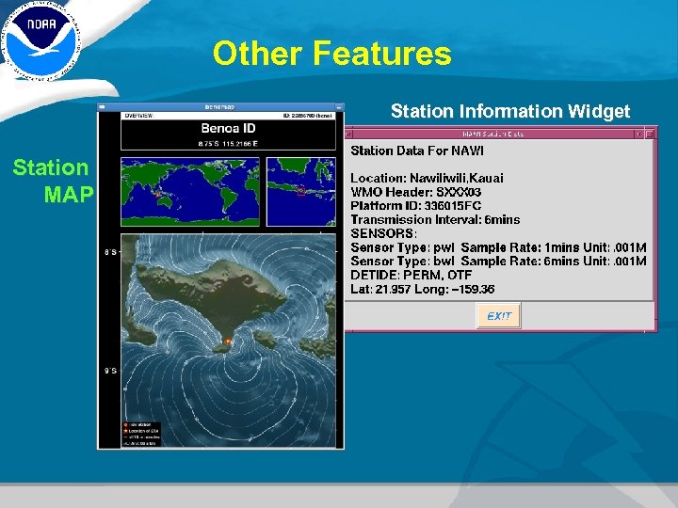The width and height of the screenshot is (678, 508).
Task: Click the star icon in the map legend
Action: point(126,431)
